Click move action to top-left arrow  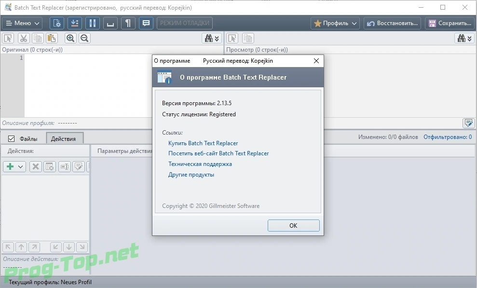(x=8, y=247)
